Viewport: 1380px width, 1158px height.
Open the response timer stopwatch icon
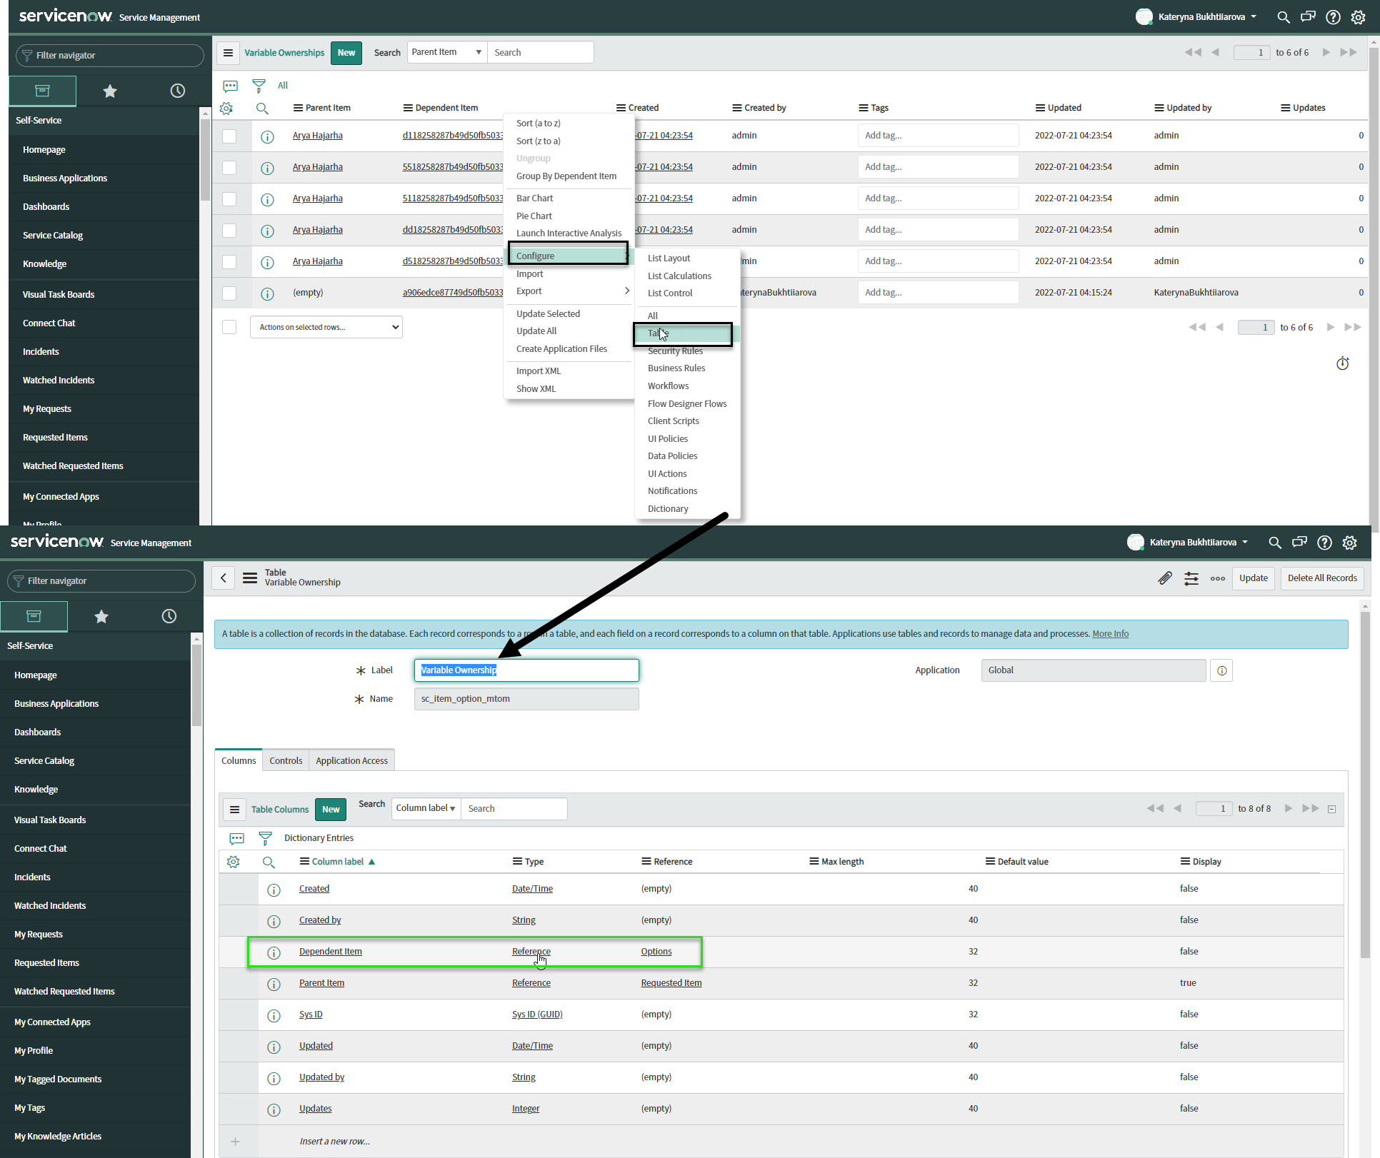click(1342, 364)
